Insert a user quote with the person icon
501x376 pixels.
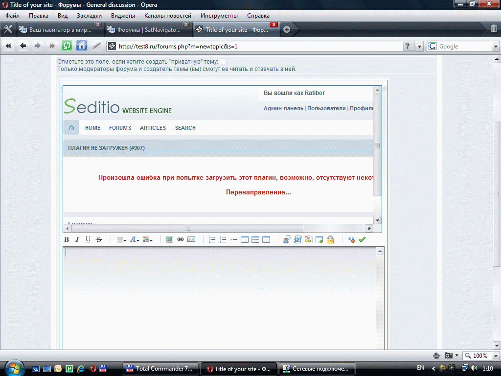tap(287, 239)
